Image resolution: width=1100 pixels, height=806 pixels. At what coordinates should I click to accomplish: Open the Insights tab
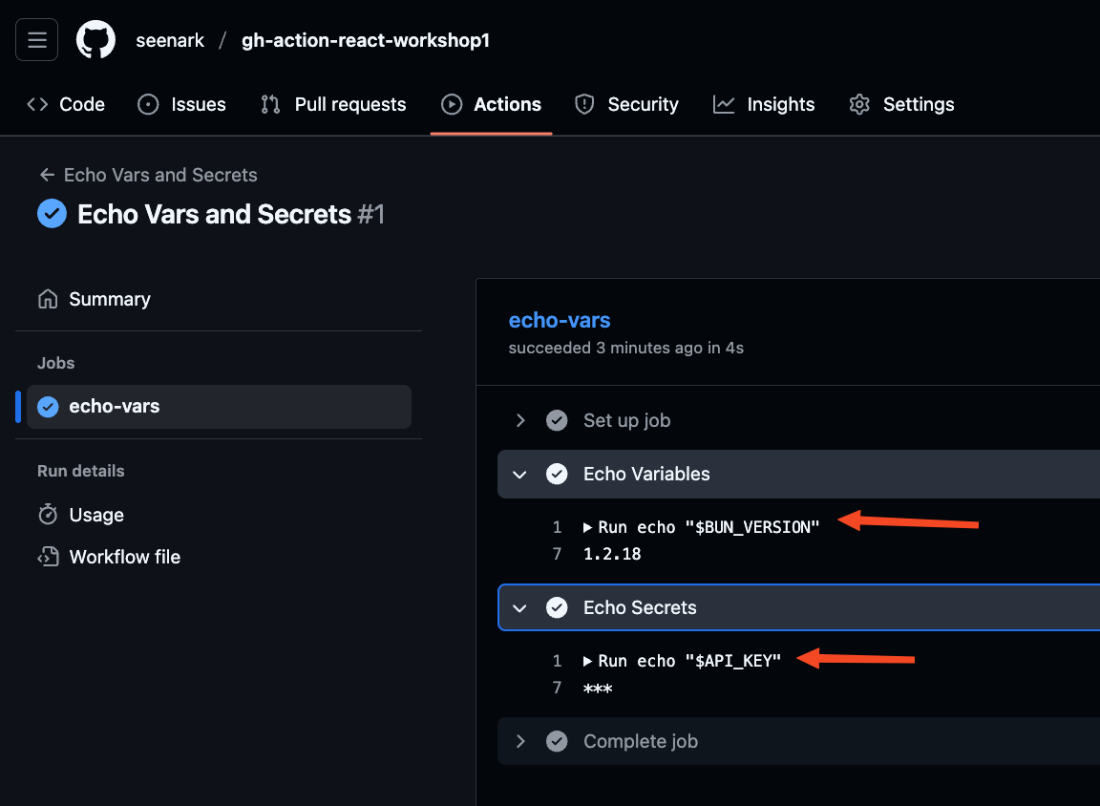point(764,104)
